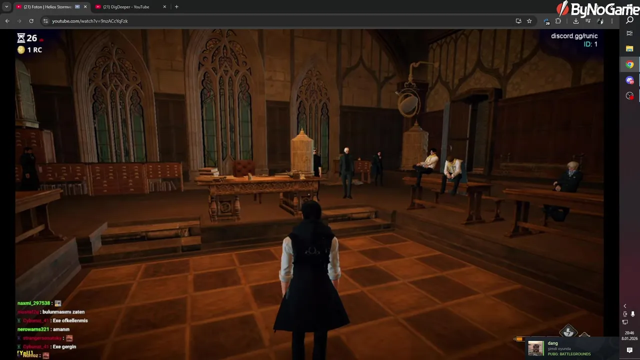The height and width of the screenshot is (360, 640).
Task: Click chat message Exe gergin
Action: [64, 346]
